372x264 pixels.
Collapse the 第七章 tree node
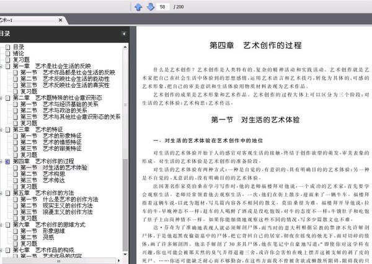pyautogui.click(x=1, y=250)
